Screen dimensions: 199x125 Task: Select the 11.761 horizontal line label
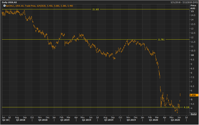coord(161,40)
